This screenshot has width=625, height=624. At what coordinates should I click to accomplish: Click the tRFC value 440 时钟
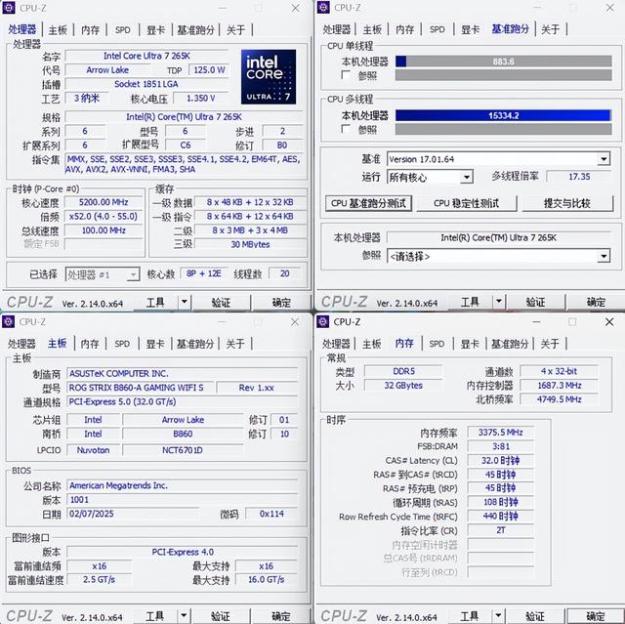pyautogui.click(x=501, y=517)
